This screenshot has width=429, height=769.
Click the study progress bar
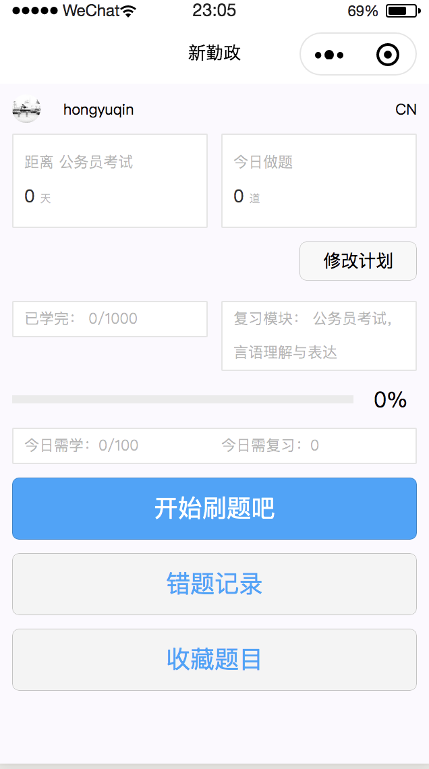183,399
